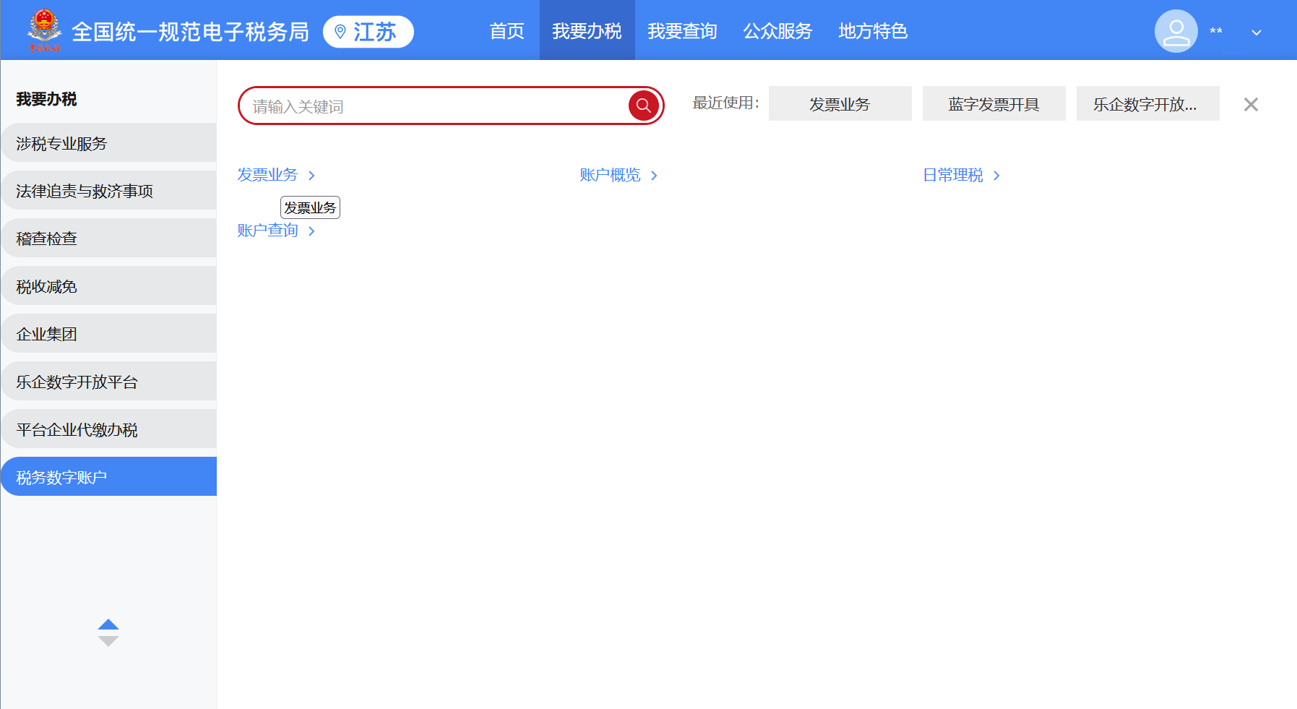Click the 蓝字发票开具 recent-used button
This screenshot has width=1297, height=709.
tap(994, 103)
